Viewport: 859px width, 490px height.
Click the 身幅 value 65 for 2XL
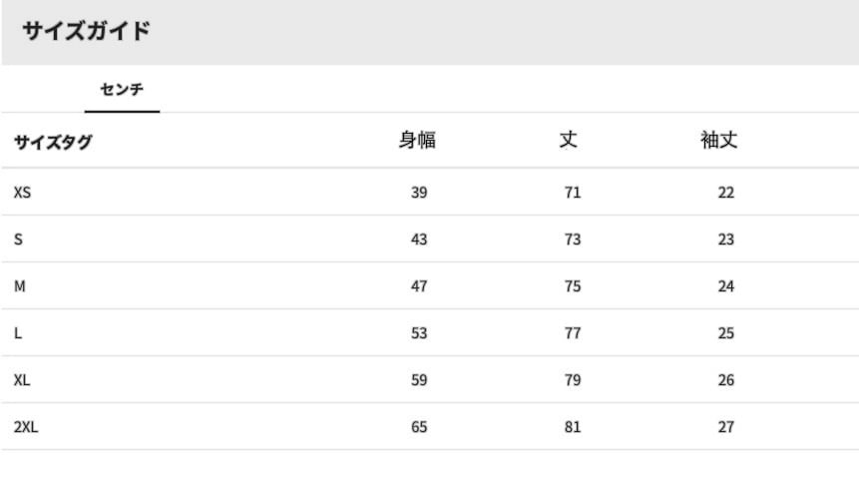(419, 427)
